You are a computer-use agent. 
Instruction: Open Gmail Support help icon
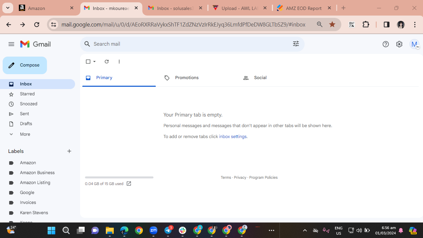tap(386, 44)
